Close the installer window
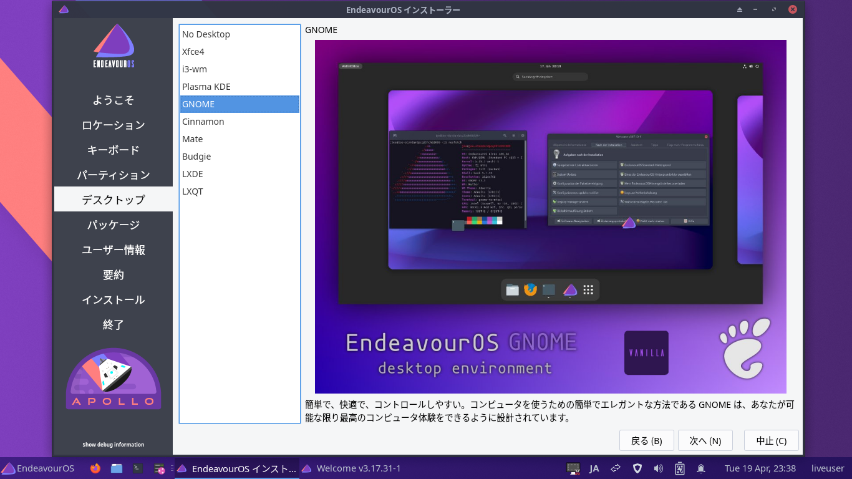The width and height of the screenshot is (852, 479). tap(793, 10)
